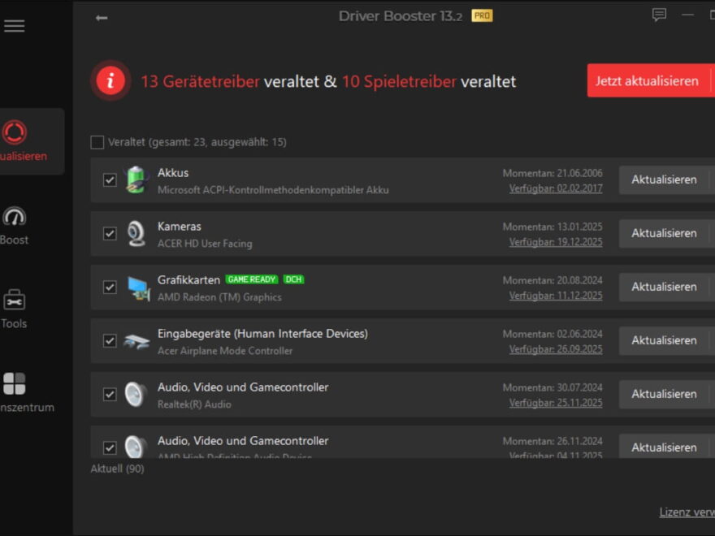Uncheck the Kameras driver checkbox
Image resolution: width=715 pixels, height=536 pixels.
point(110,233)
